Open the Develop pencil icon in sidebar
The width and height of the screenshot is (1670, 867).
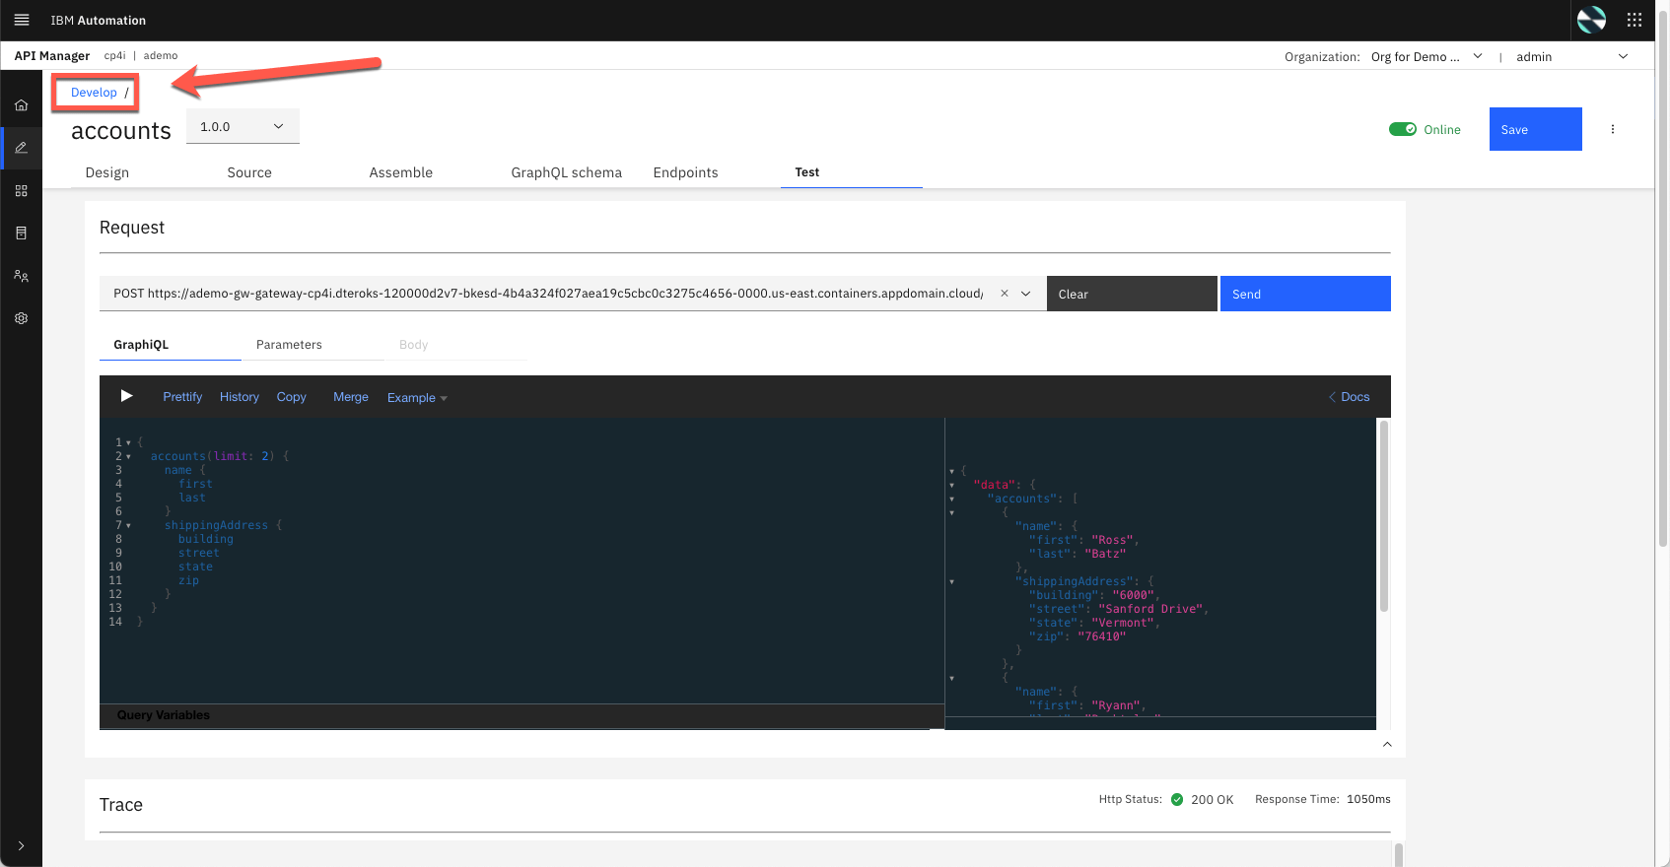tap(21, 148)
